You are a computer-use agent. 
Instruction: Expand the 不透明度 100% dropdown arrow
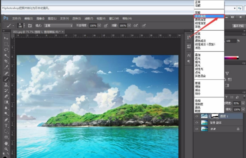click(99, 25)
